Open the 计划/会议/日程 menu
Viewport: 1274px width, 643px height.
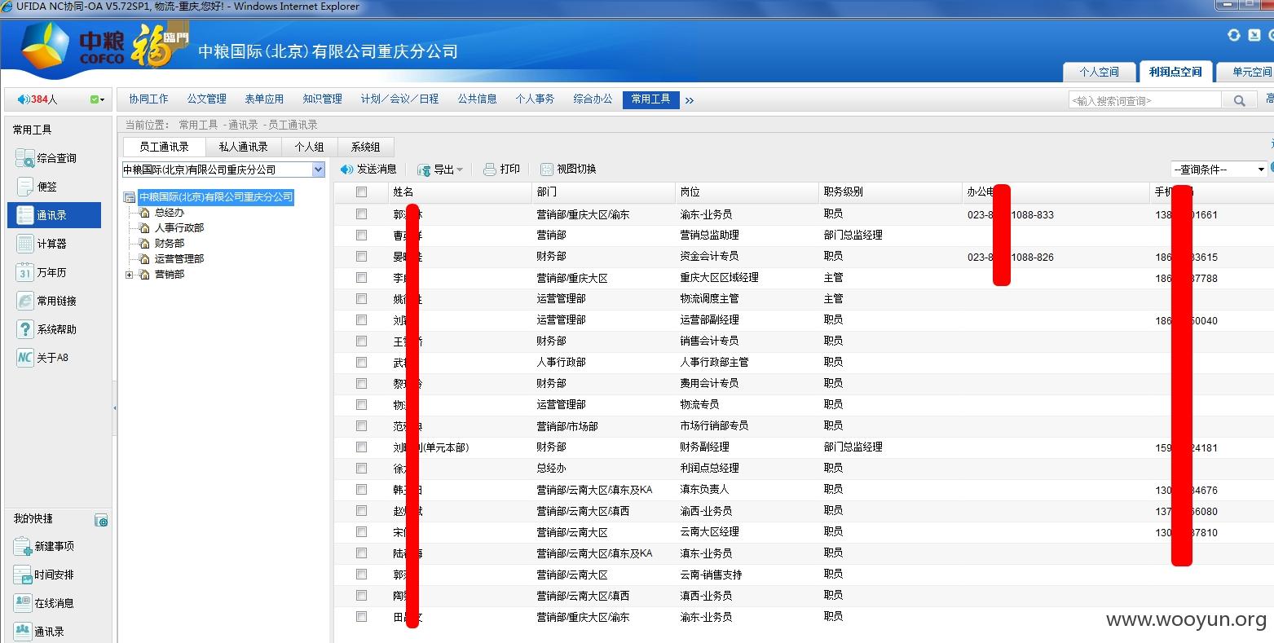399,99
